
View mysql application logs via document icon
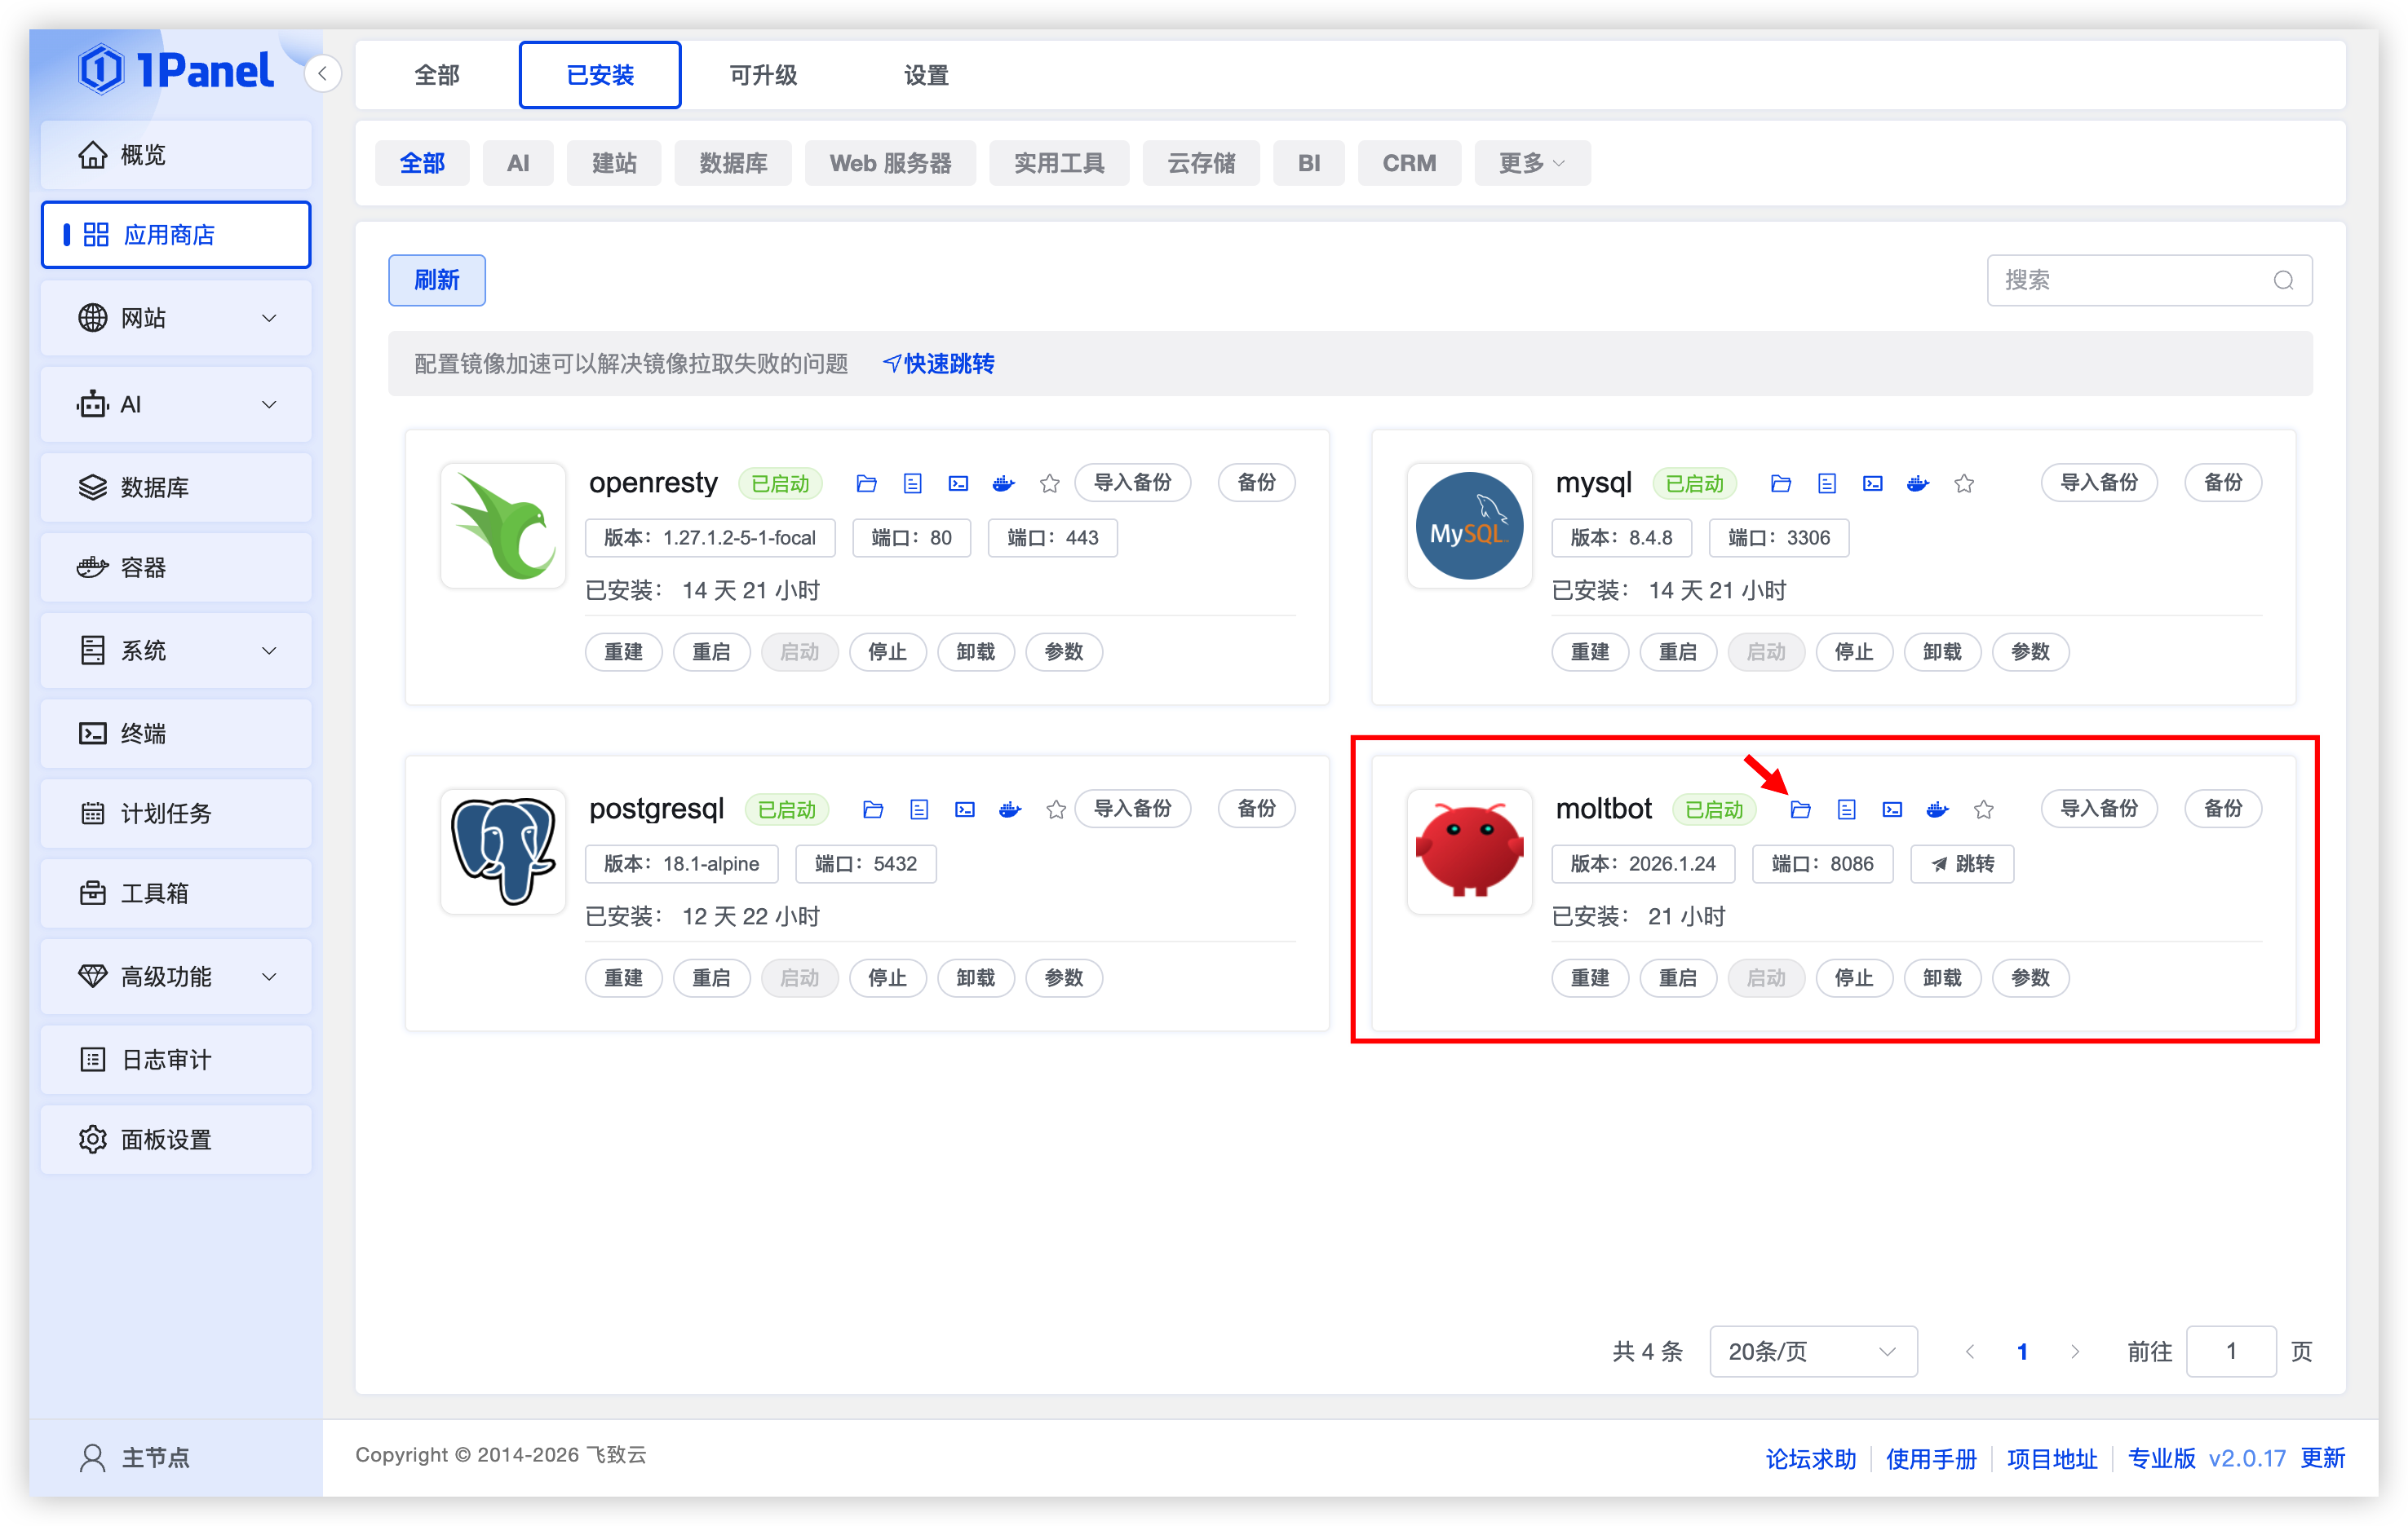pyautogui.click(x=1827, y=483)
